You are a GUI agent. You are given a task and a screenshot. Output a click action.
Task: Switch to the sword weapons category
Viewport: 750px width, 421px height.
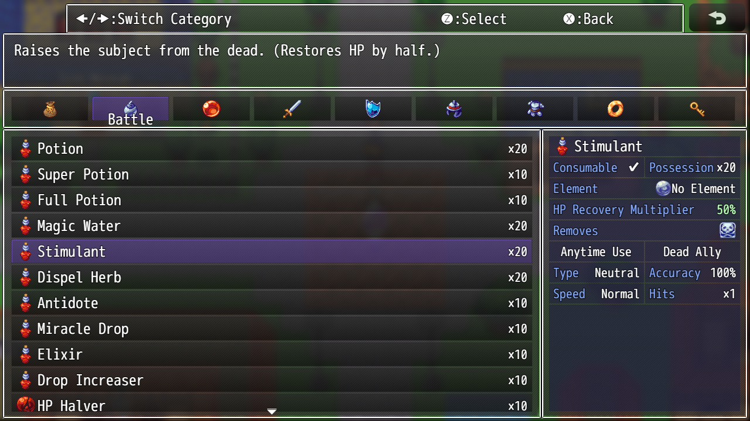(x=292, y=109)
